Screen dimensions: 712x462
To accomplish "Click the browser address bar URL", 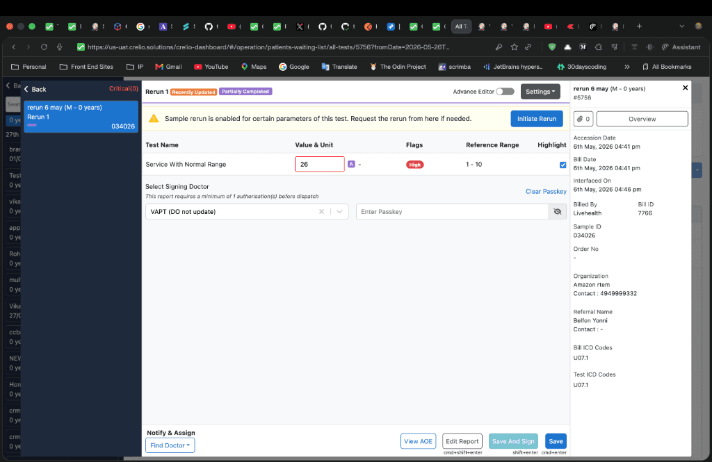I will (268, 47).
